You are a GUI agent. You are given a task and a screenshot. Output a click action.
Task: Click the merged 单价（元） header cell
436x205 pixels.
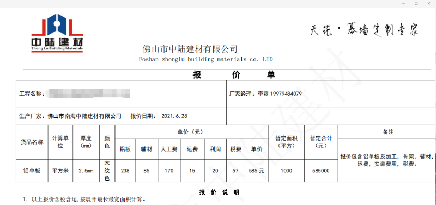(192, 132)
